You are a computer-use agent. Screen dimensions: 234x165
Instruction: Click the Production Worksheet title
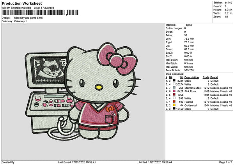tap(22, 4)
